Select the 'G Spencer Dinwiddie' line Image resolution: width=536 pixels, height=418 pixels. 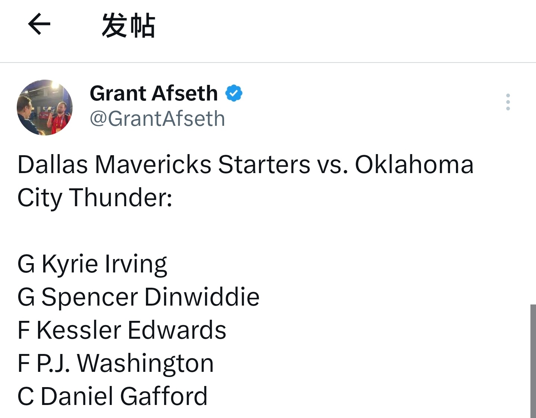(138, 297)
